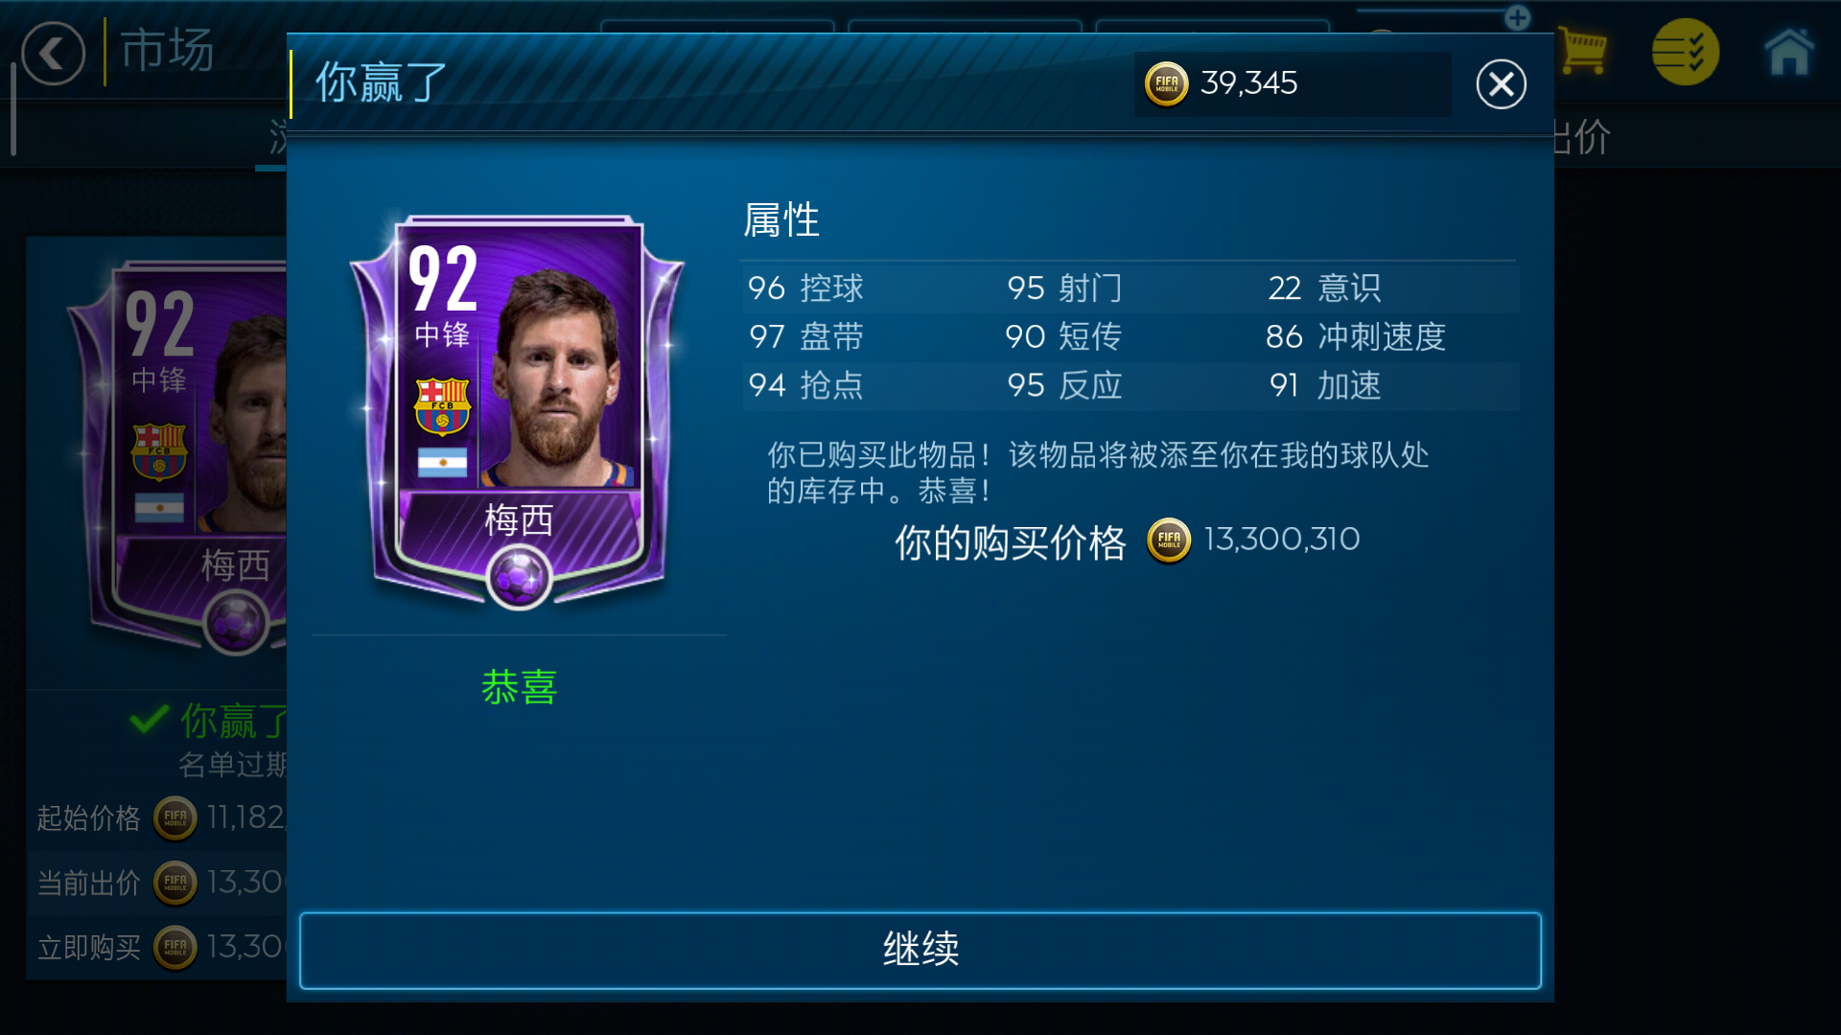This screenshot has width=1841, height=1035.
Task: Select the 梅西 92 player card in dialog
Action: point(518,412)
